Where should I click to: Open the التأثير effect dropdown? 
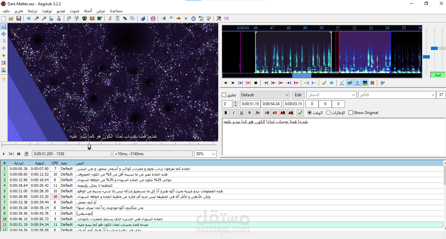click(397, 95)
